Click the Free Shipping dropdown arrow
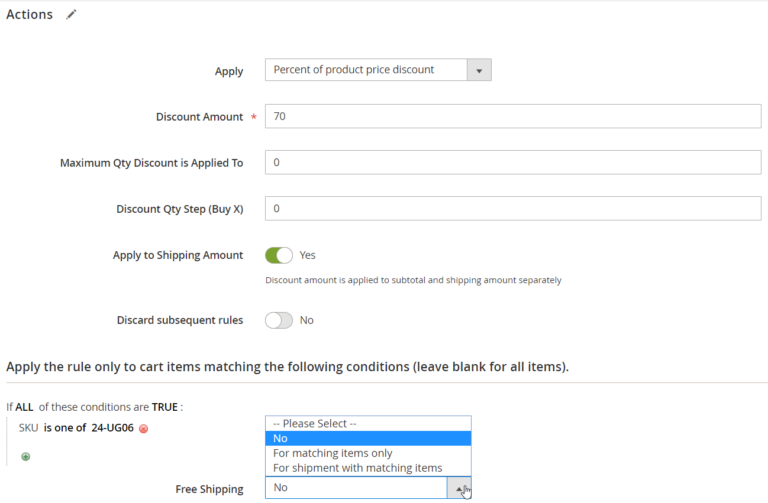Viewport: 768px width, 503px height. pos(459,488)
